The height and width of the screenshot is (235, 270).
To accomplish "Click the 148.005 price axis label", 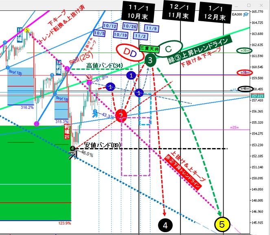I will click(x=257, y=200).
